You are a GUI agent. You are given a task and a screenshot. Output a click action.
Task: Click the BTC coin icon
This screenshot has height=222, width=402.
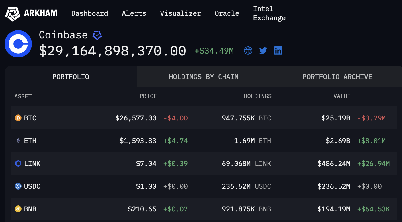point(18,118)
